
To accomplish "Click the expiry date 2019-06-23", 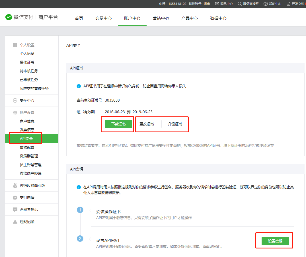I will pyautogui.click(x=142, y=112).
